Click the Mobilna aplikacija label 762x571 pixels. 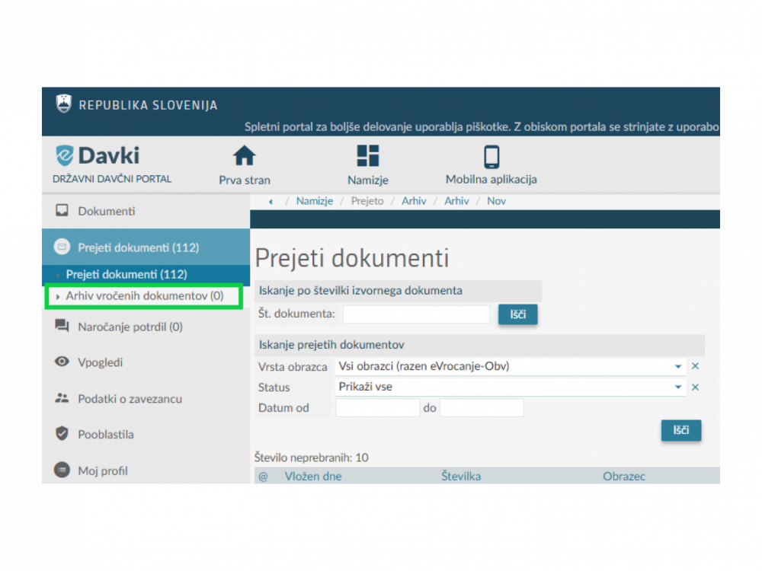[491, 179]
